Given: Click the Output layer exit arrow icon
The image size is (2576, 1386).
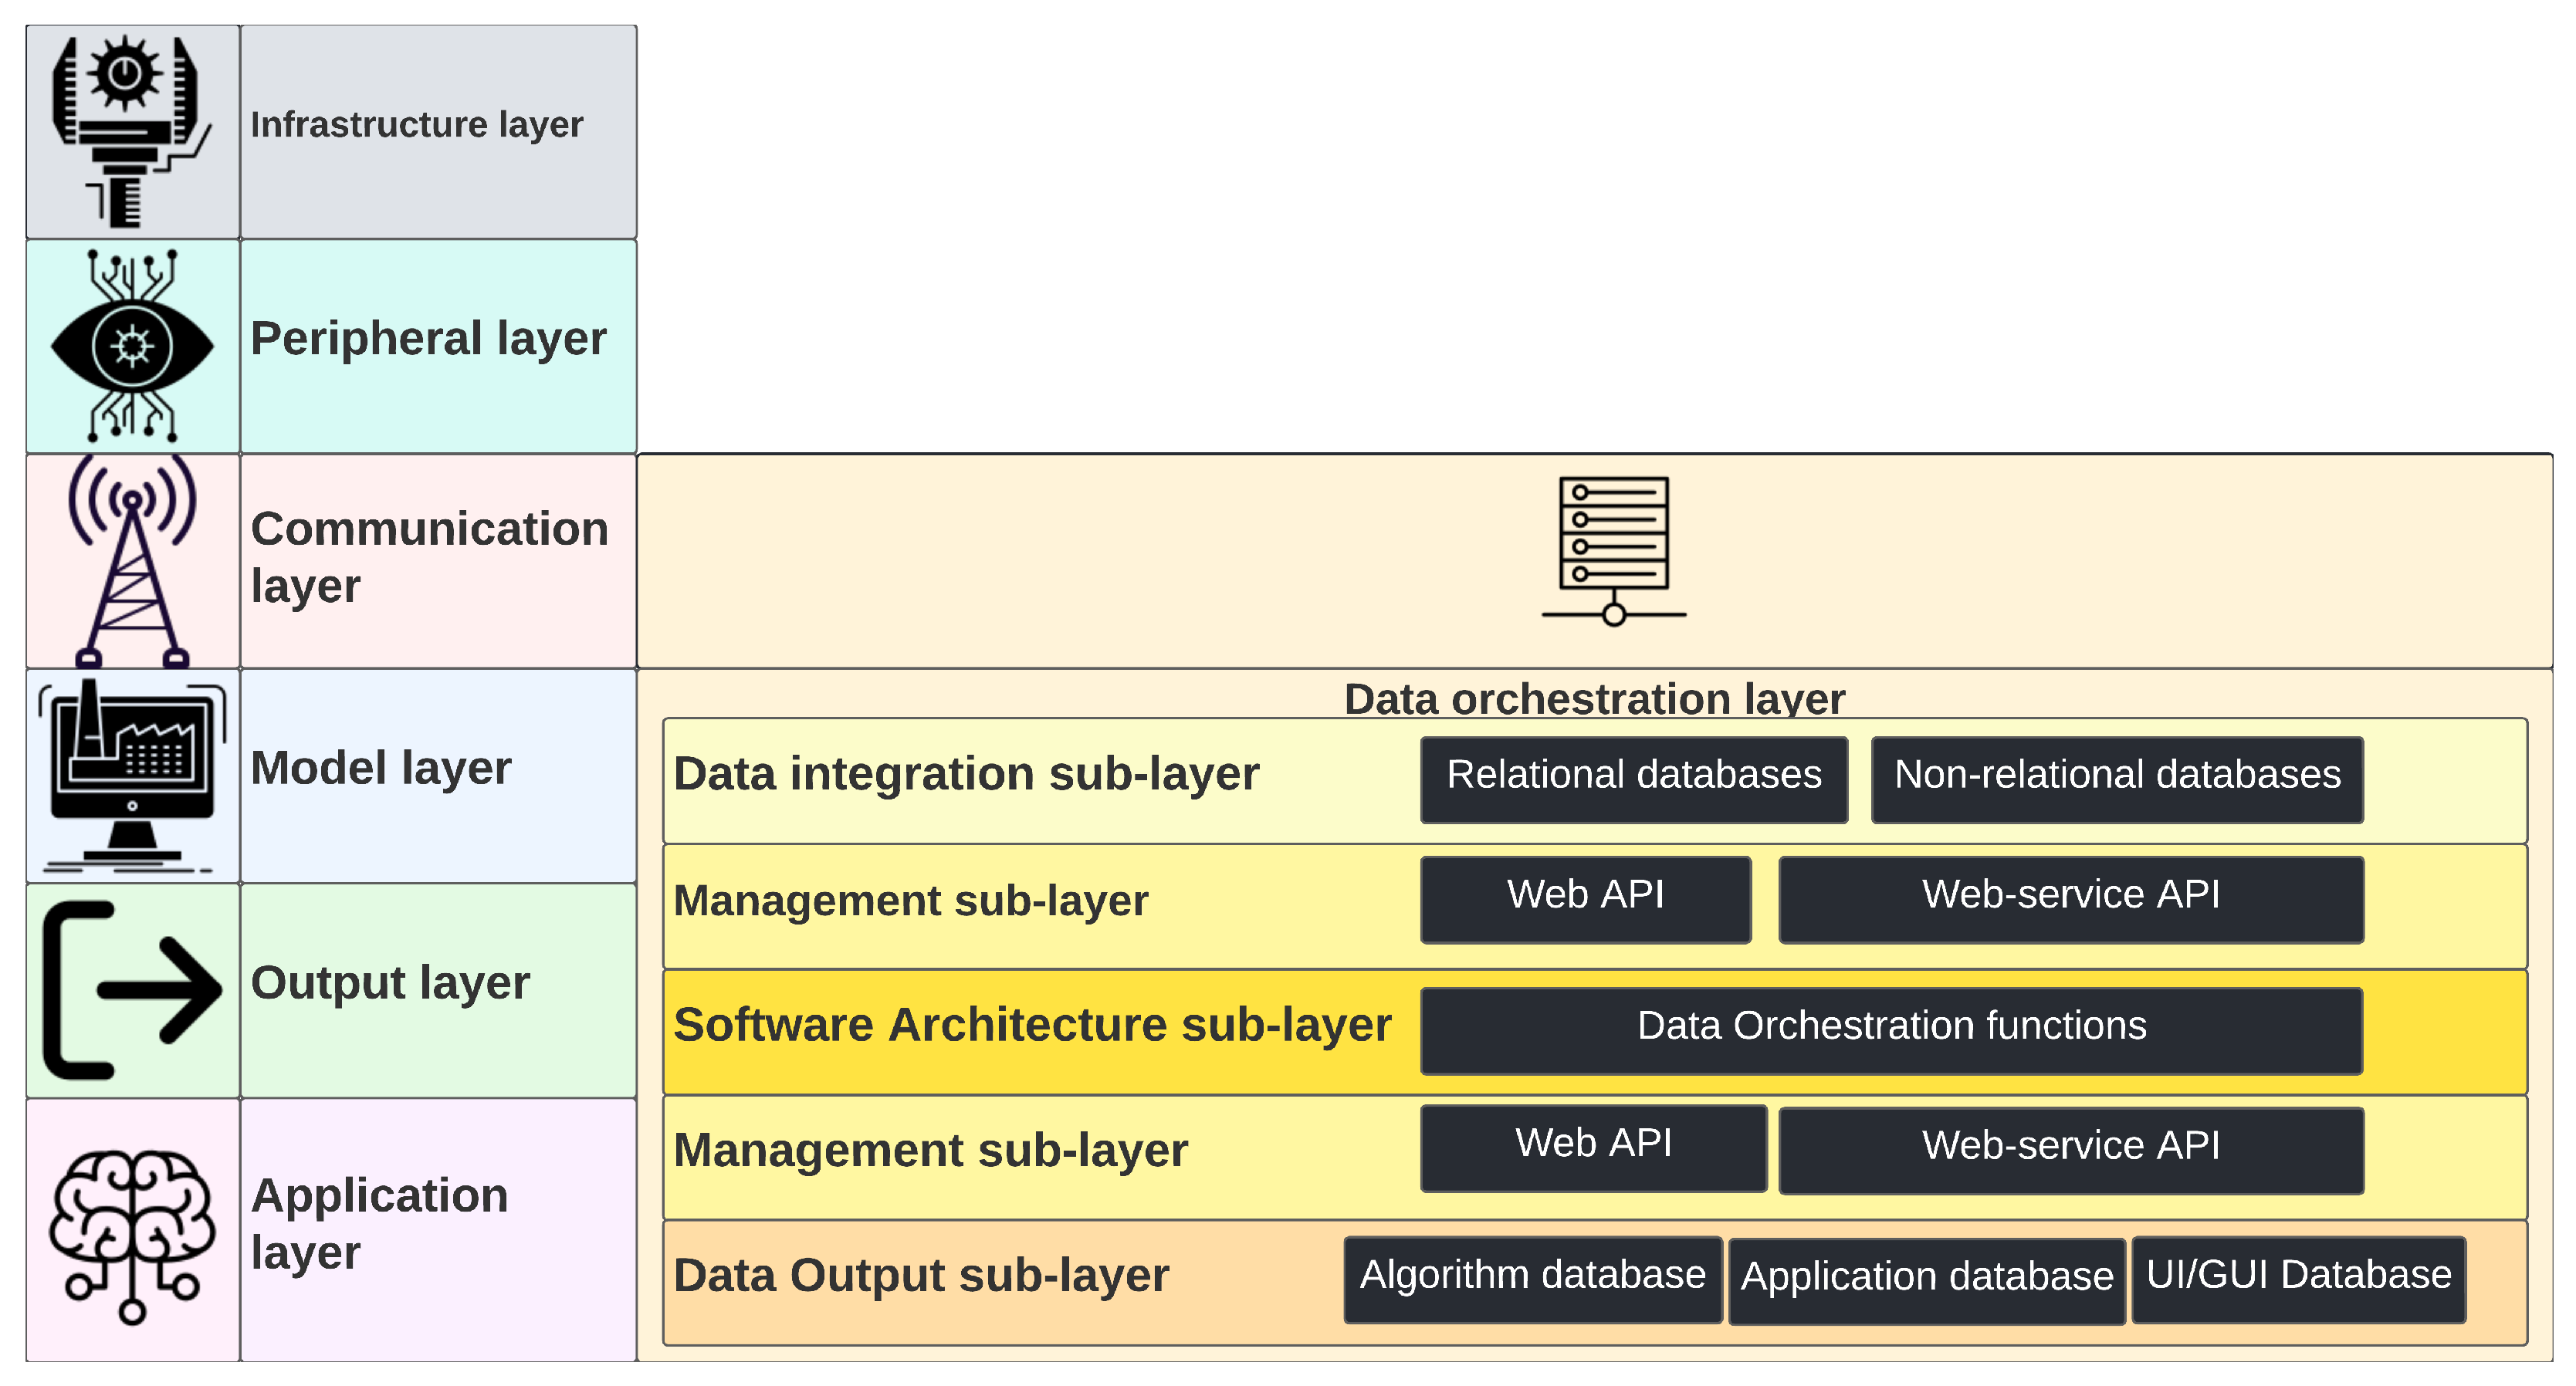Looking at the screenshot, I should click(132, 990).
